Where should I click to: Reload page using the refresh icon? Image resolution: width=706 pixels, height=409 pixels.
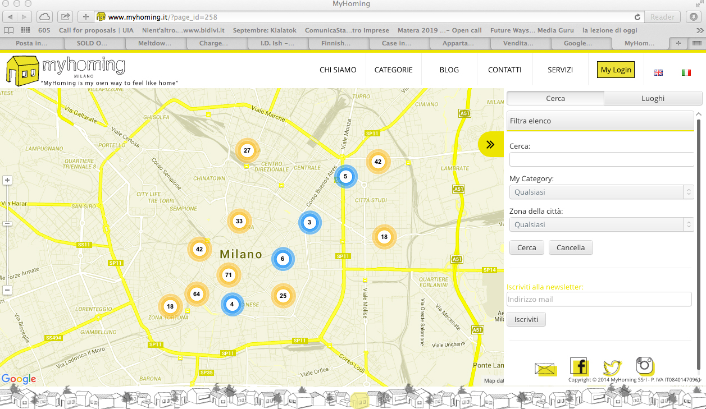click(637, 17)
